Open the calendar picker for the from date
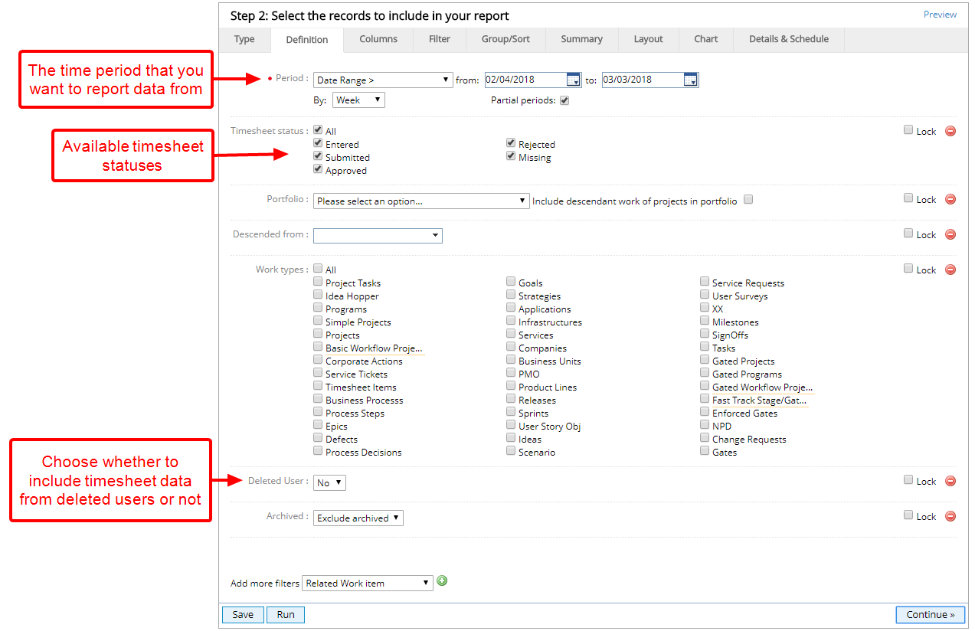The image size is (975, 631). tap(574, 80)
